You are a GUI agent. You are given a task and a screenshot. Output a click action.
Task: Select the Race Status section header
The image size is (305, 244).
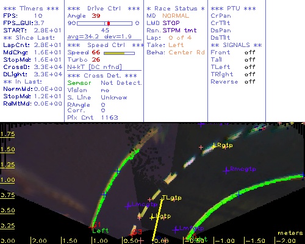176,9
